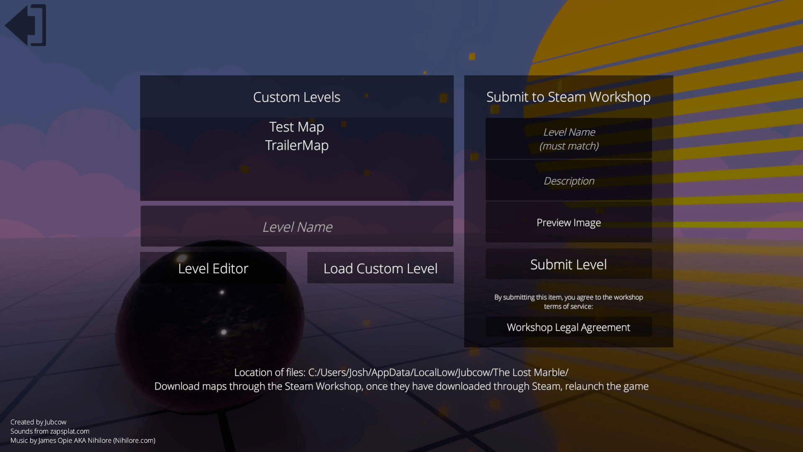Open the Level Editor
The width and height of the screenshot is (803, 452).
[x=213, y=268]
